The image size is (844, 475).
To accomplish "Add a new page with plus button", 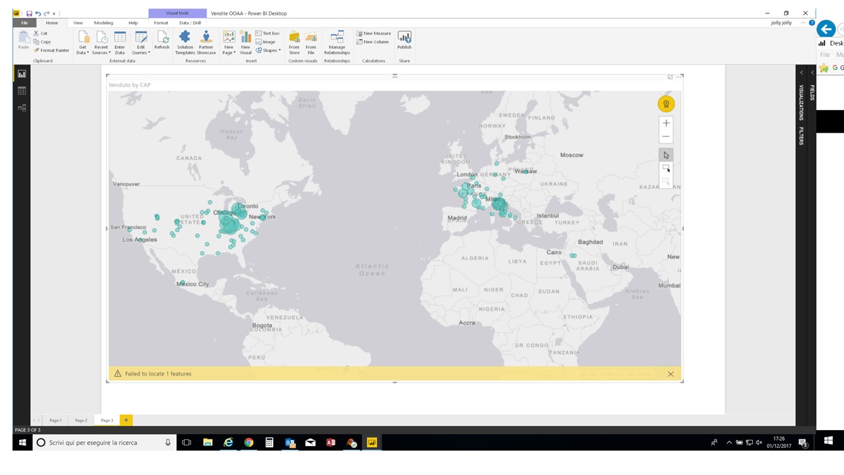I will (x=126, y=420).
